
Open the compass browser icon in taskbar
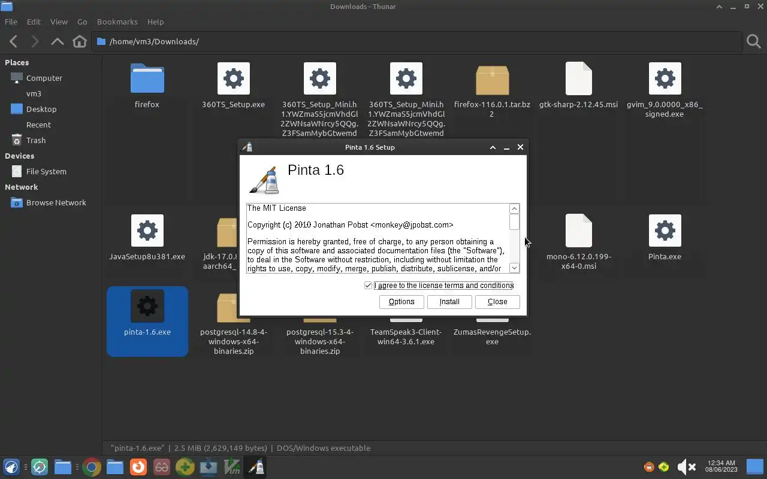[x=40, y=467]
